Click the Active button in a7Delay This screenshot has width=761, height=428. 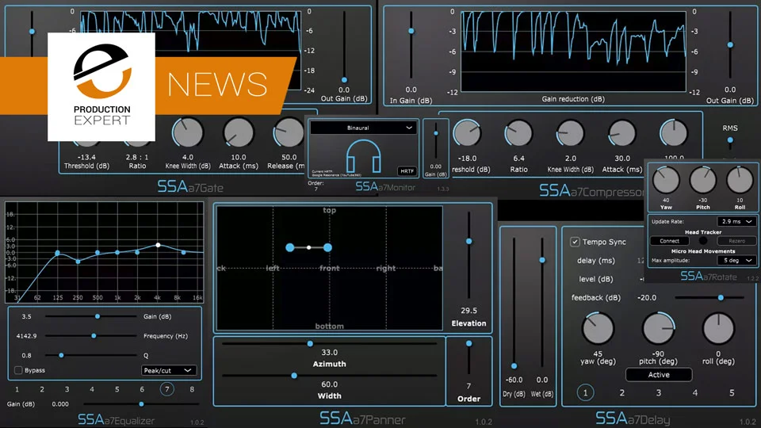(x=659, y=375)
